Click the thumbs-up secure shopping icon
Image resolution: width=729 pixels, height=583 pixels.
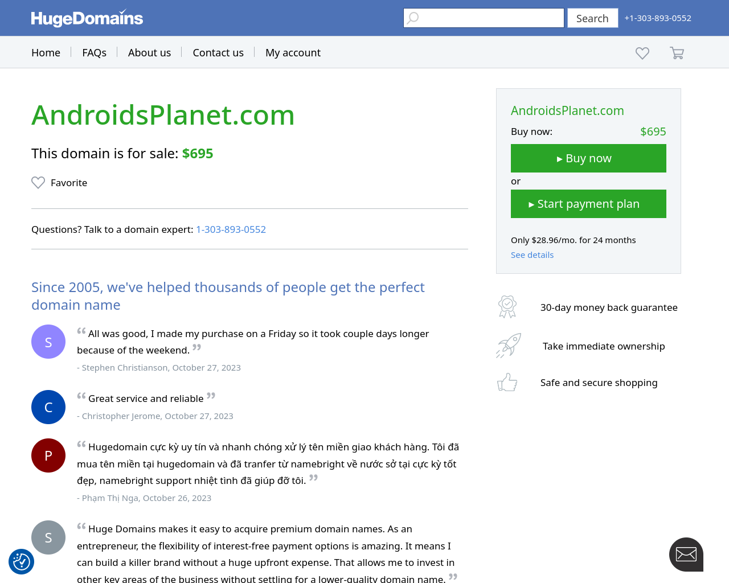507,382
